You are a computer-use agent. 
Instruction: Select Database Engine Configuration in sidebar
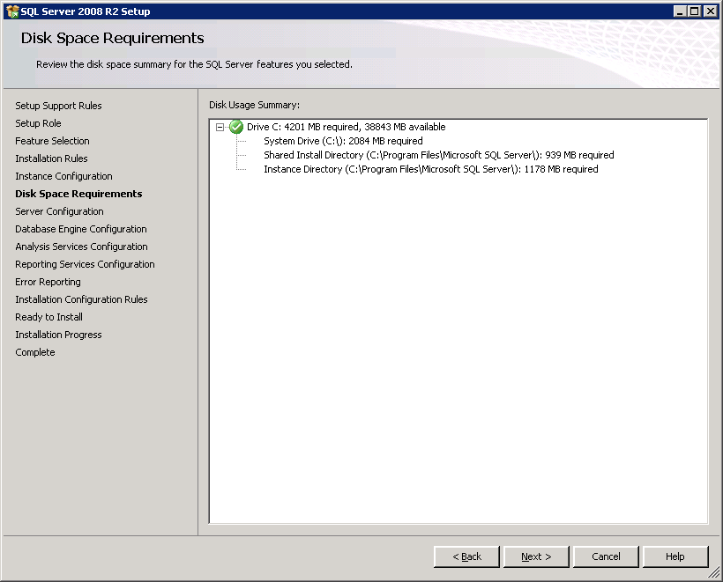pyautogui.click(x=81, y=229)
